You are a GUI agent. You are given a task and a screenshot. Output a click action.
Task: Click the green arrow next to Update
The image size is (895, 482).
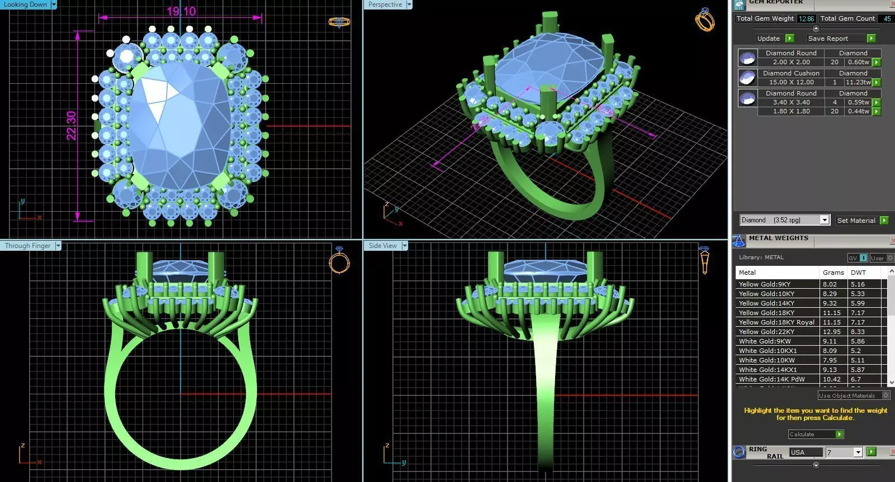[x=789, y=39]
